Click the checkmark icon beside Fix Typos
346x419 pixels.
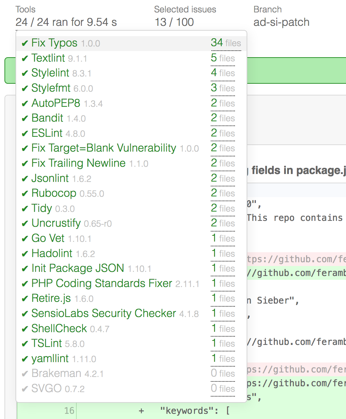coord(24,43)
